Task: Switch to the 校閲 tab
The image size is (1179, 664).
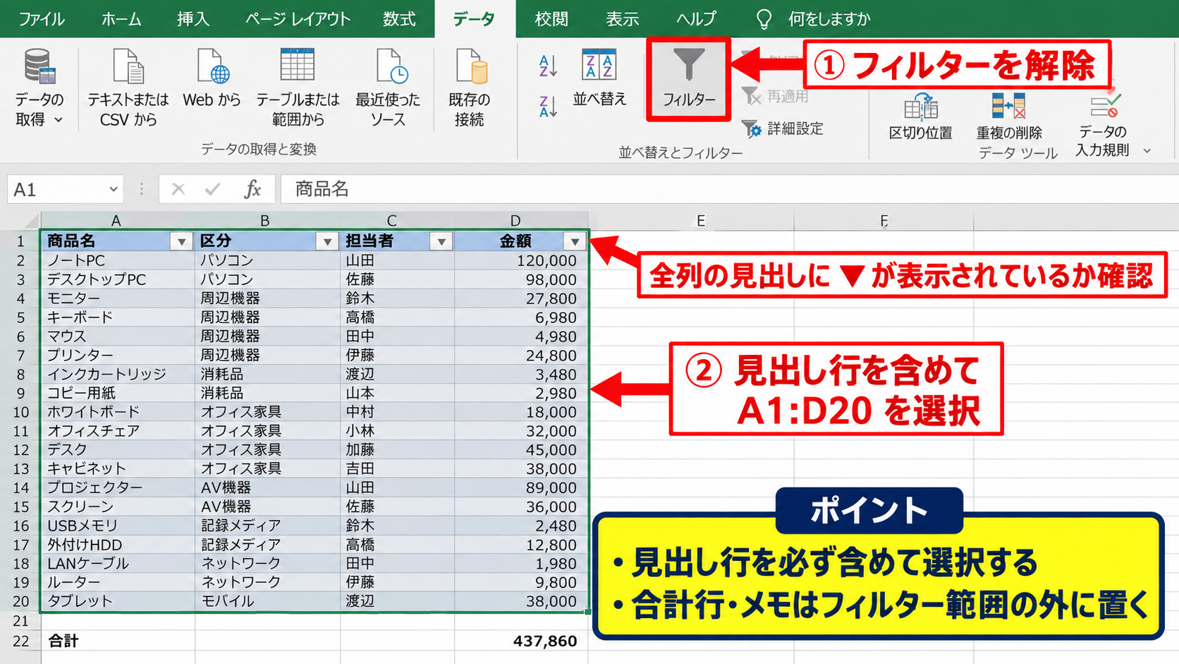Action: click(551, 19)
